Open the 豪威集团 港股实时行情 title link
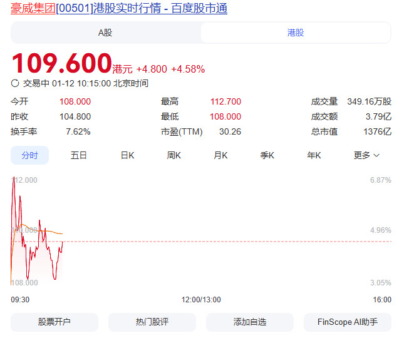 (x=119, y=8)
